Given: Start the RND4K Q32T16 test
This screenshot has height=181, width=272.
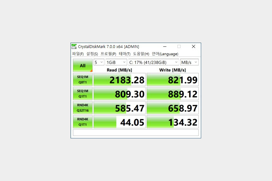Looking at the screenshot, I should click(x=83, y=108).
